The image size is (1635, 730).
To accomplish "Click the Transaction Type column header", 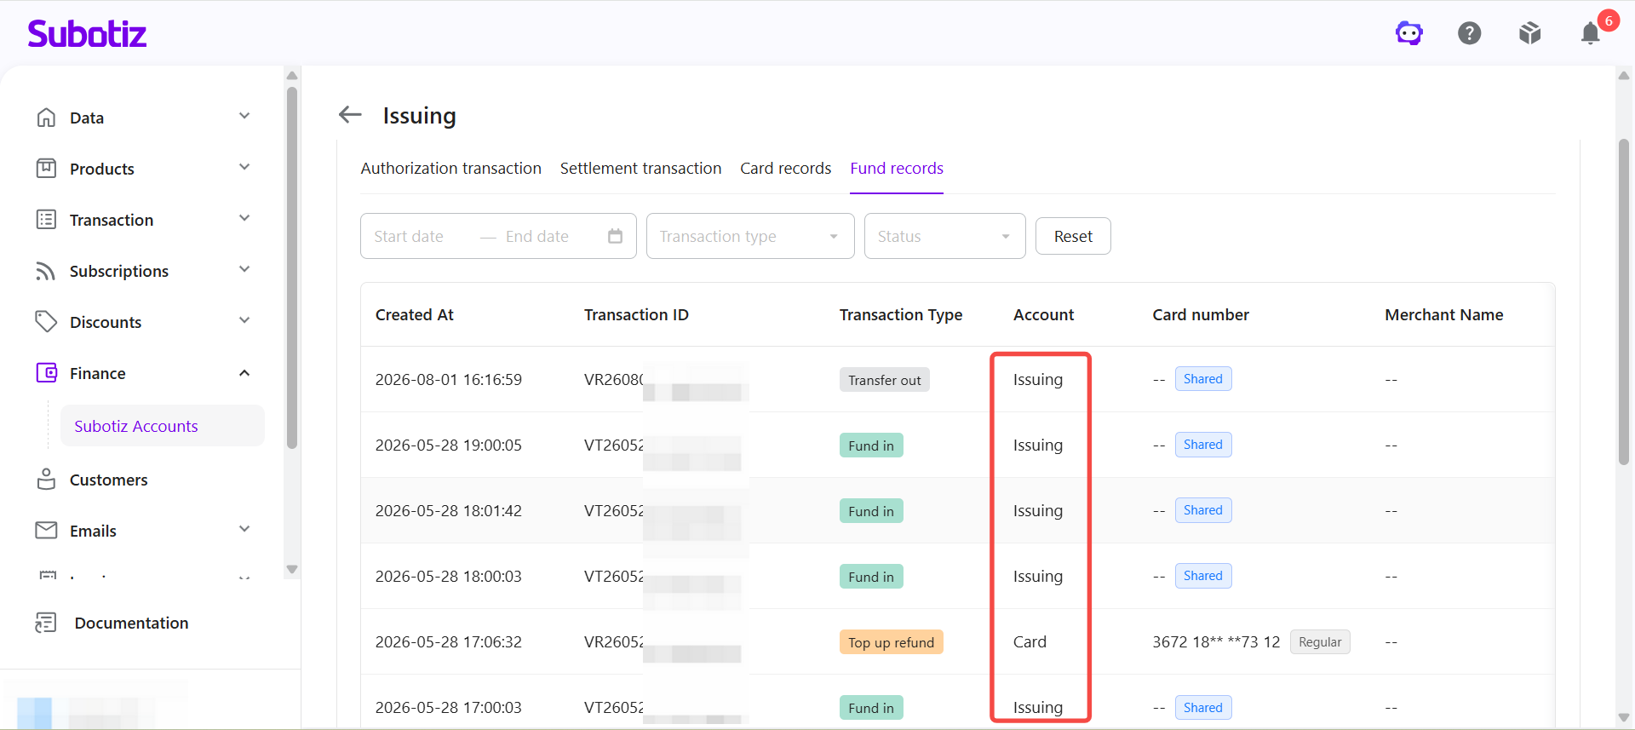I will 901,315.
